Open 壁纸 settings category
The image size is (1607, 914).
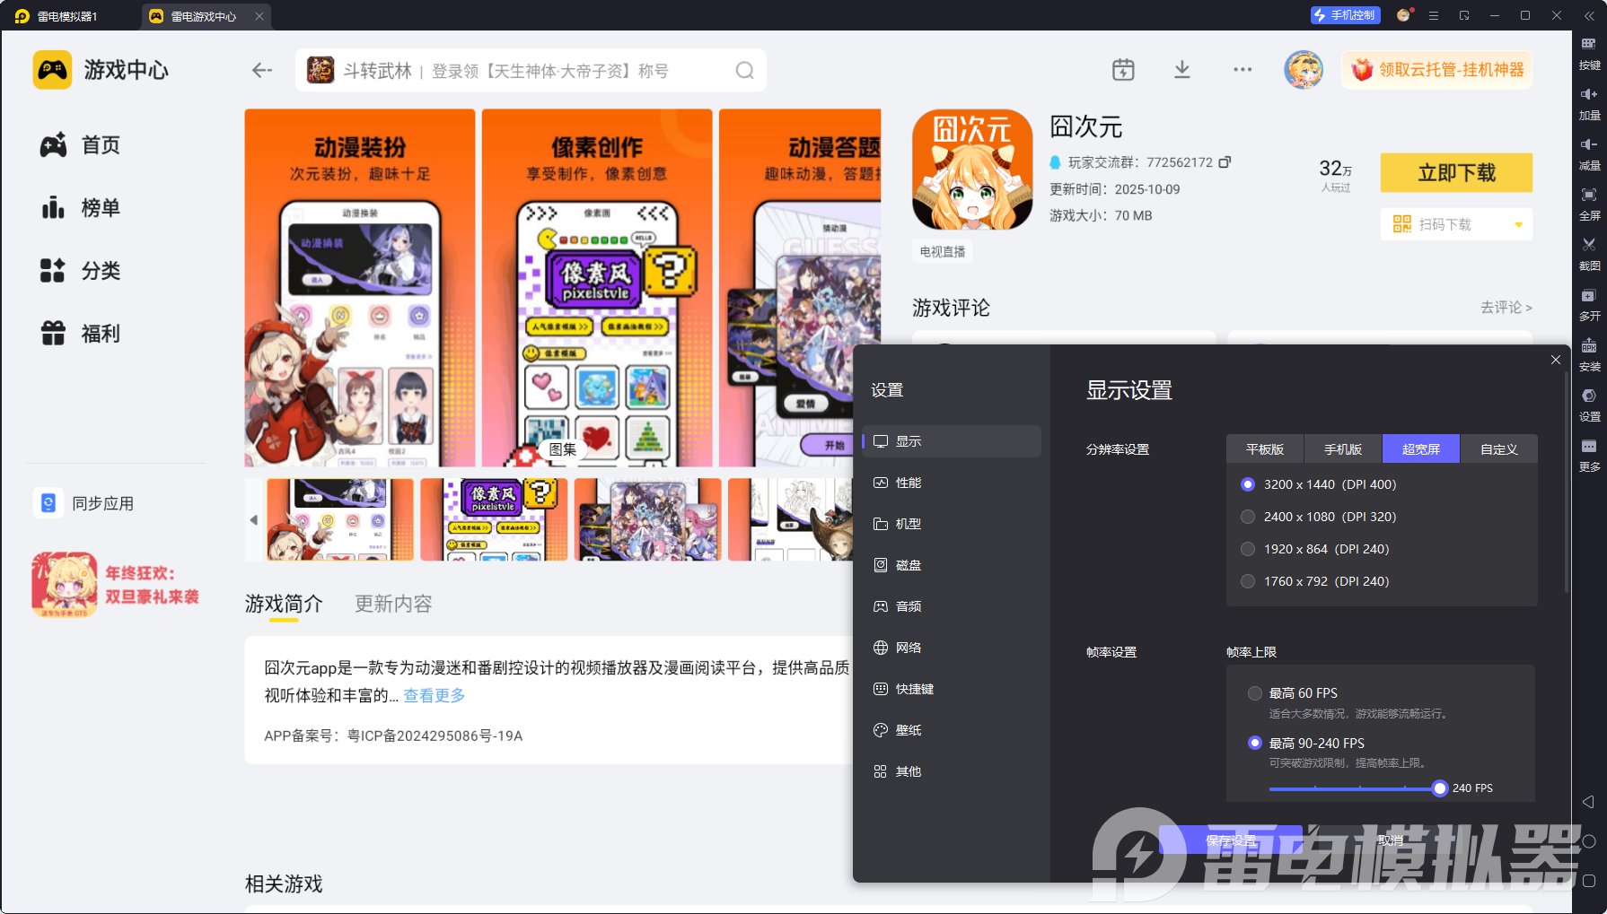click(x=952, y=730)
